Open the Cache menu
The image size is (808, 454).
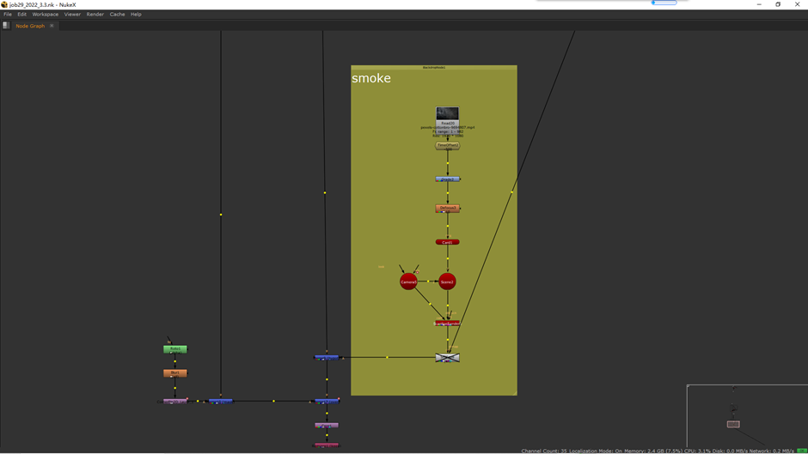tap(117, 15)
